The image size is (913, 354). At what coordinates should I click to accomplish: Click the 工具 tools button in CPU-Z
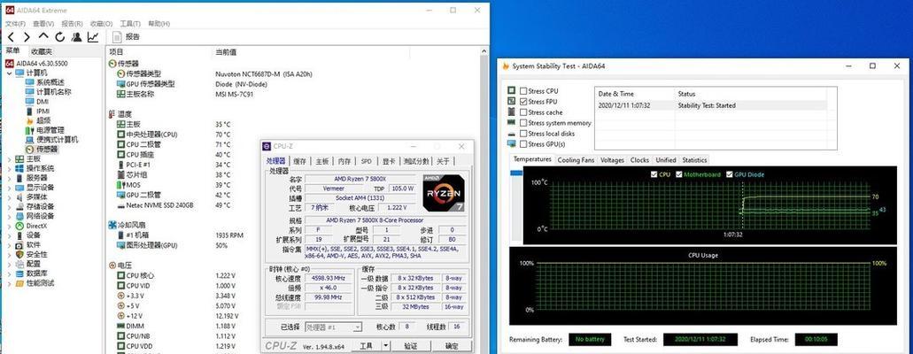(367, 346)
